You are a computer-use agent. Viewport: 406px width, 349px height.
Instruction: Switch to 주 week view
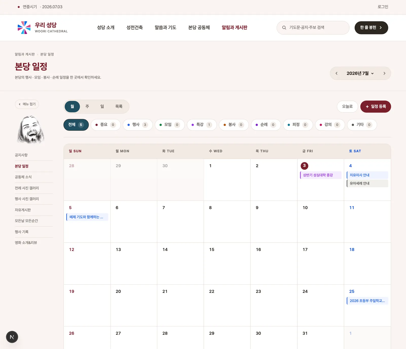[x=87, y=106]
